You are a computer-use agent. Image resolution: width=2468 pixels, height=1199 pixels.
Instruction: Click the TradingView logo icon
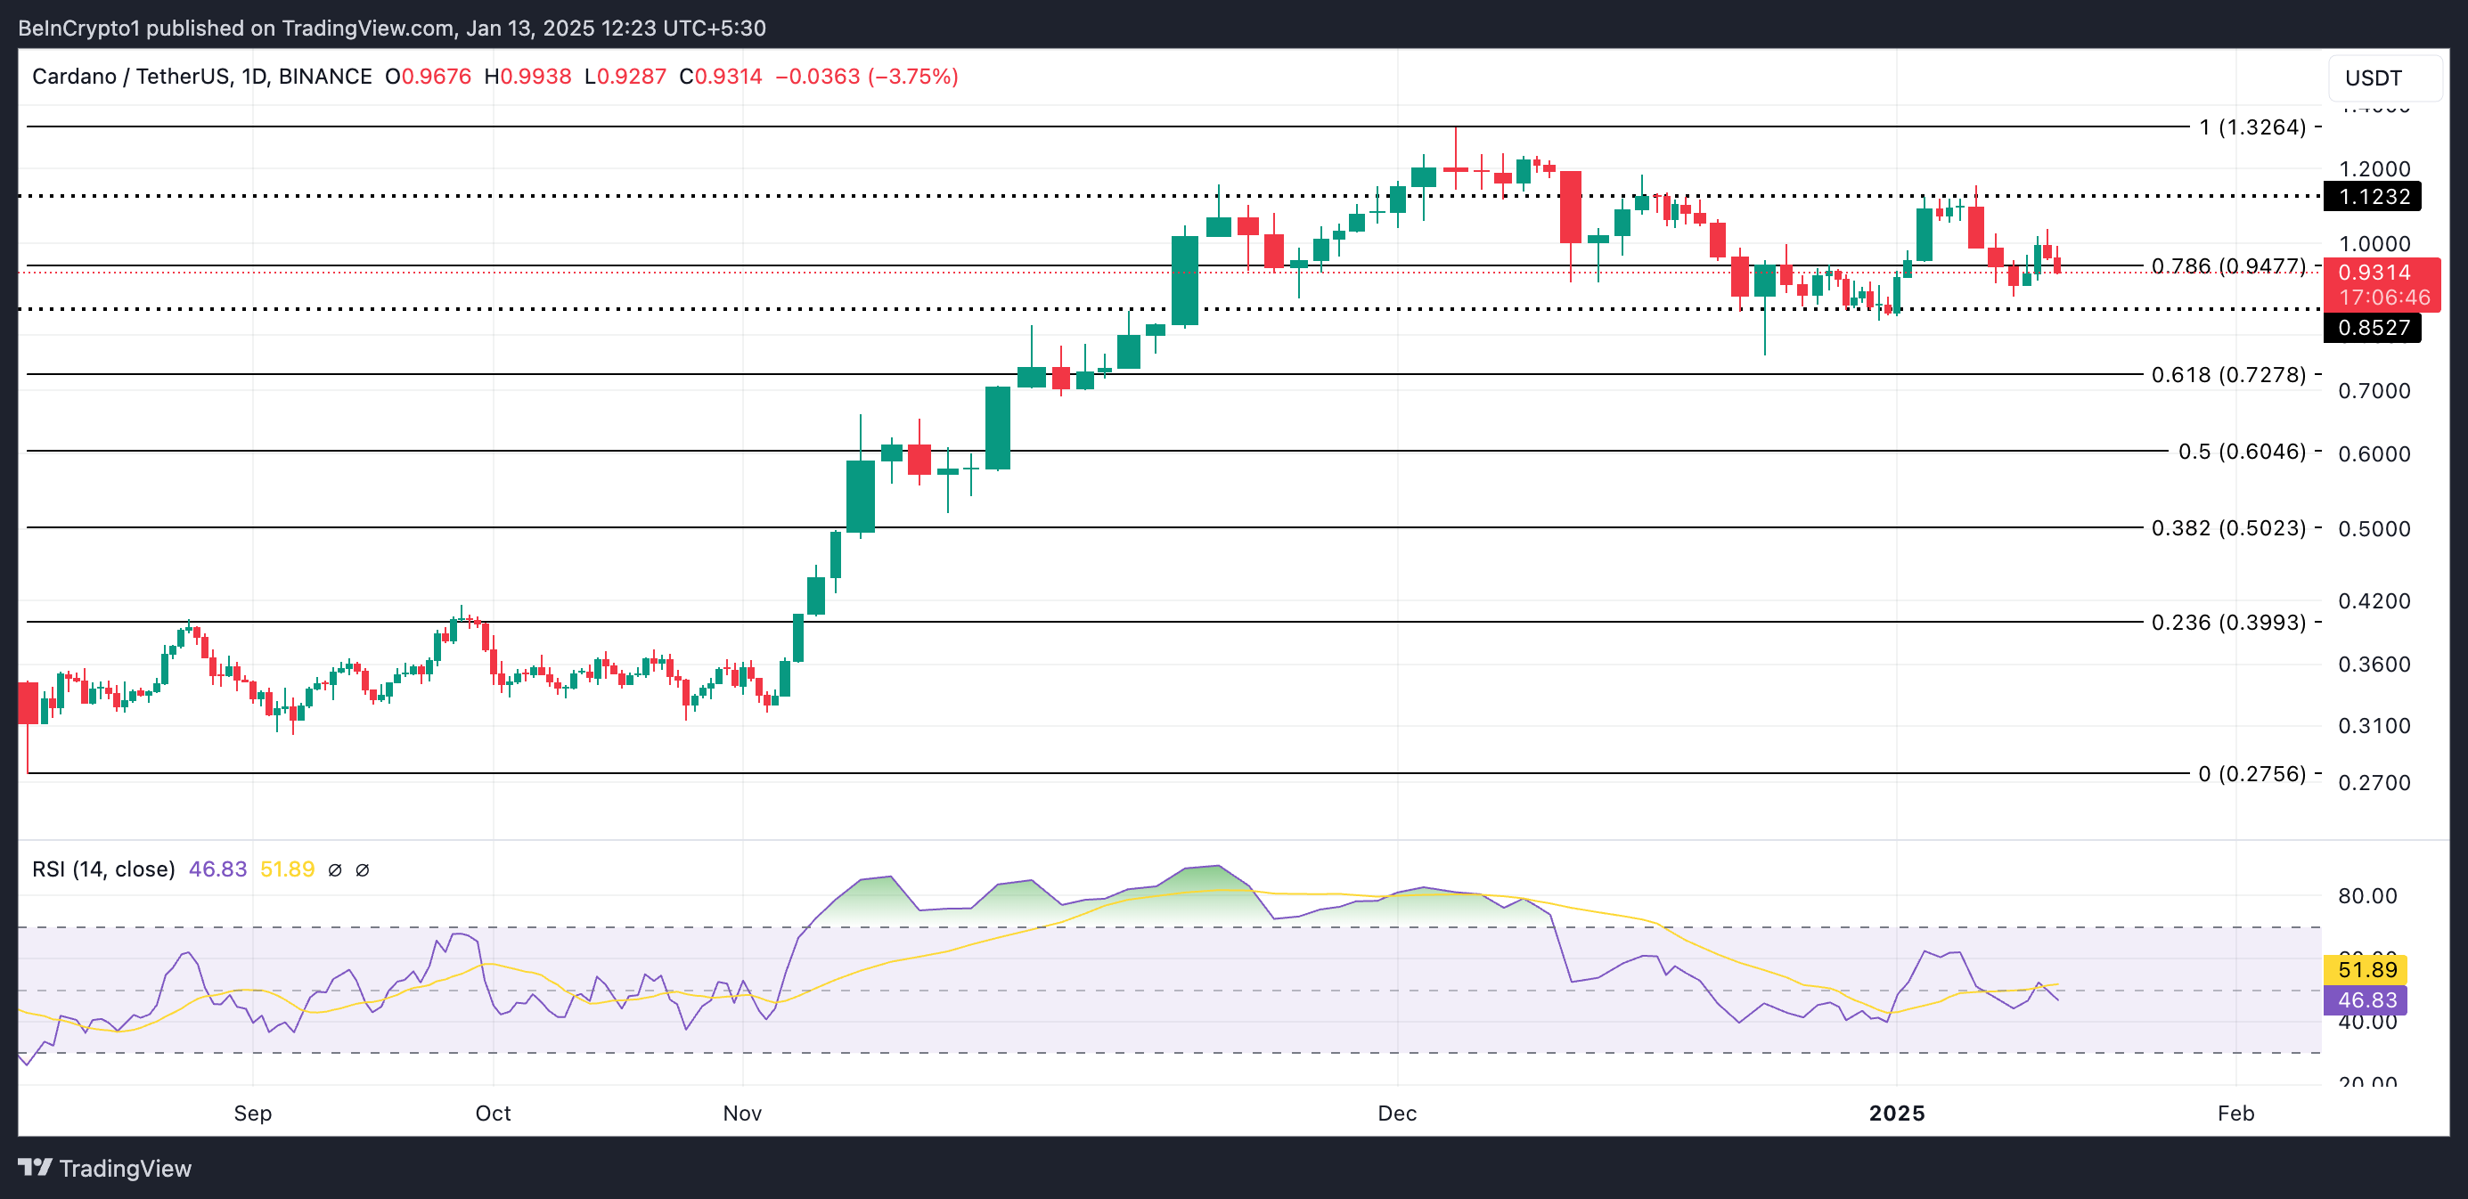35,1168
